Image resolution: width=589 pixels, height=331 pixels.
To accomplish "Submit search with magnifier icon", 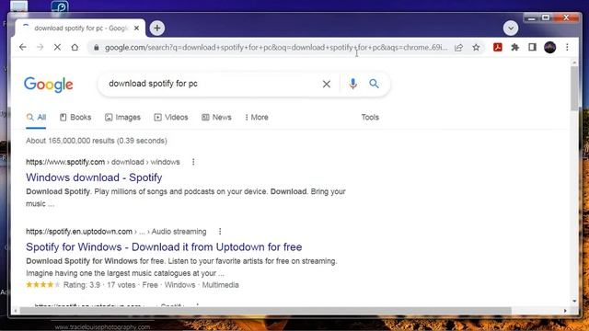I will click(374, 84).
